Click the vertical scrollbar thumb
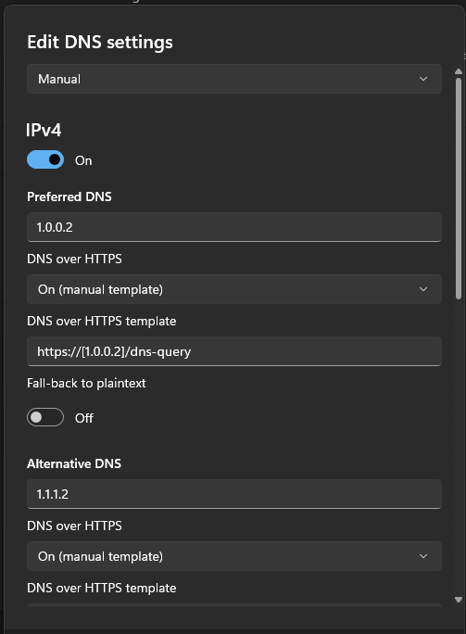The height and width of the screenshot is (634, 466). tap(459, 188)
